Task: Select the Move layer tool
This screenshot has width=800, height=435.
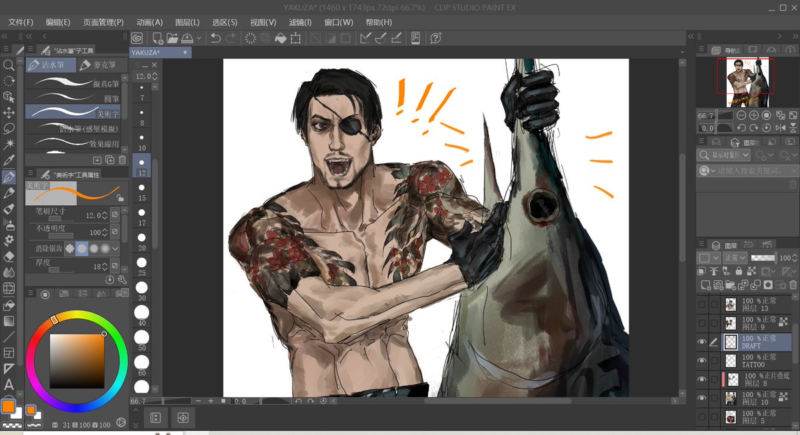Action: click(9, 113)
